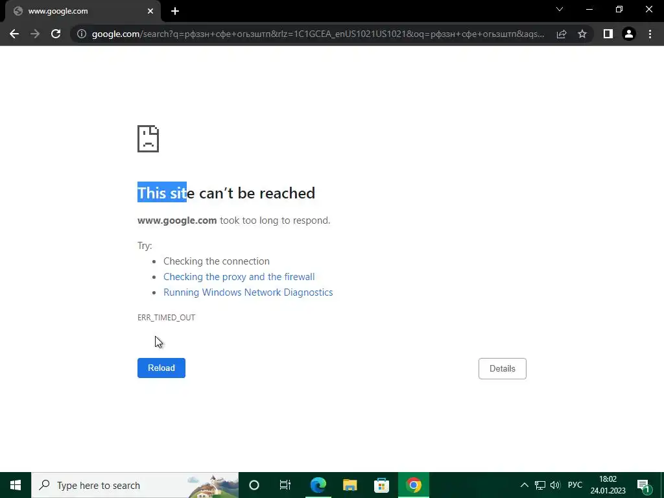
Task: Bookmark this tab with the star icon
Action: coord(582,34)
